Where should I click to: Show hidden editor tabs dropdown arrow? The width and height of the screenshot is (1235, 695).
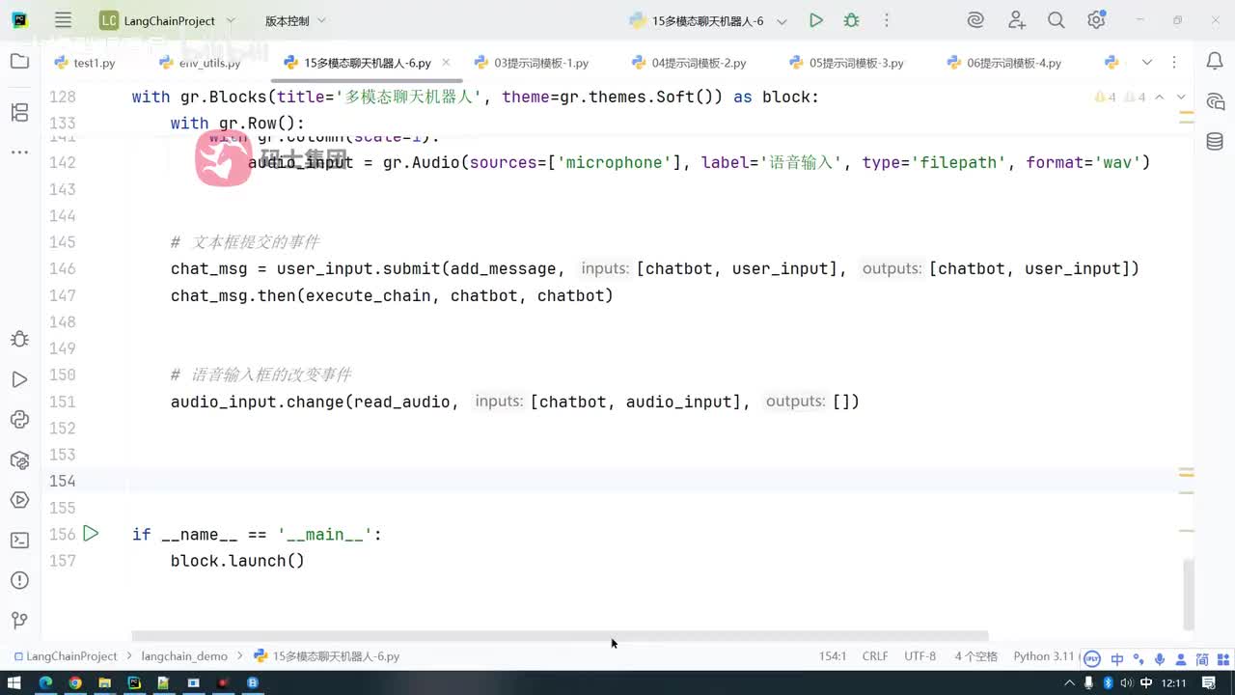coord(1146,63)
